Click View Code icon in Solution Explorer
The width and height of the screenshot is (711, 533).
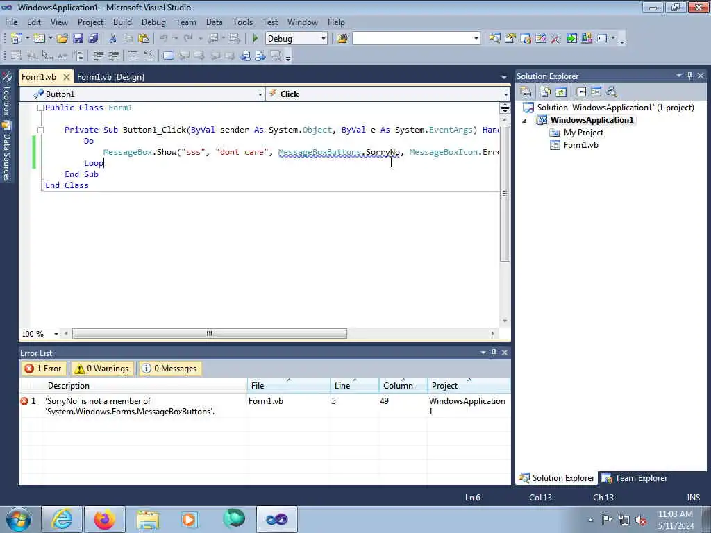click(x=581, y=92)
